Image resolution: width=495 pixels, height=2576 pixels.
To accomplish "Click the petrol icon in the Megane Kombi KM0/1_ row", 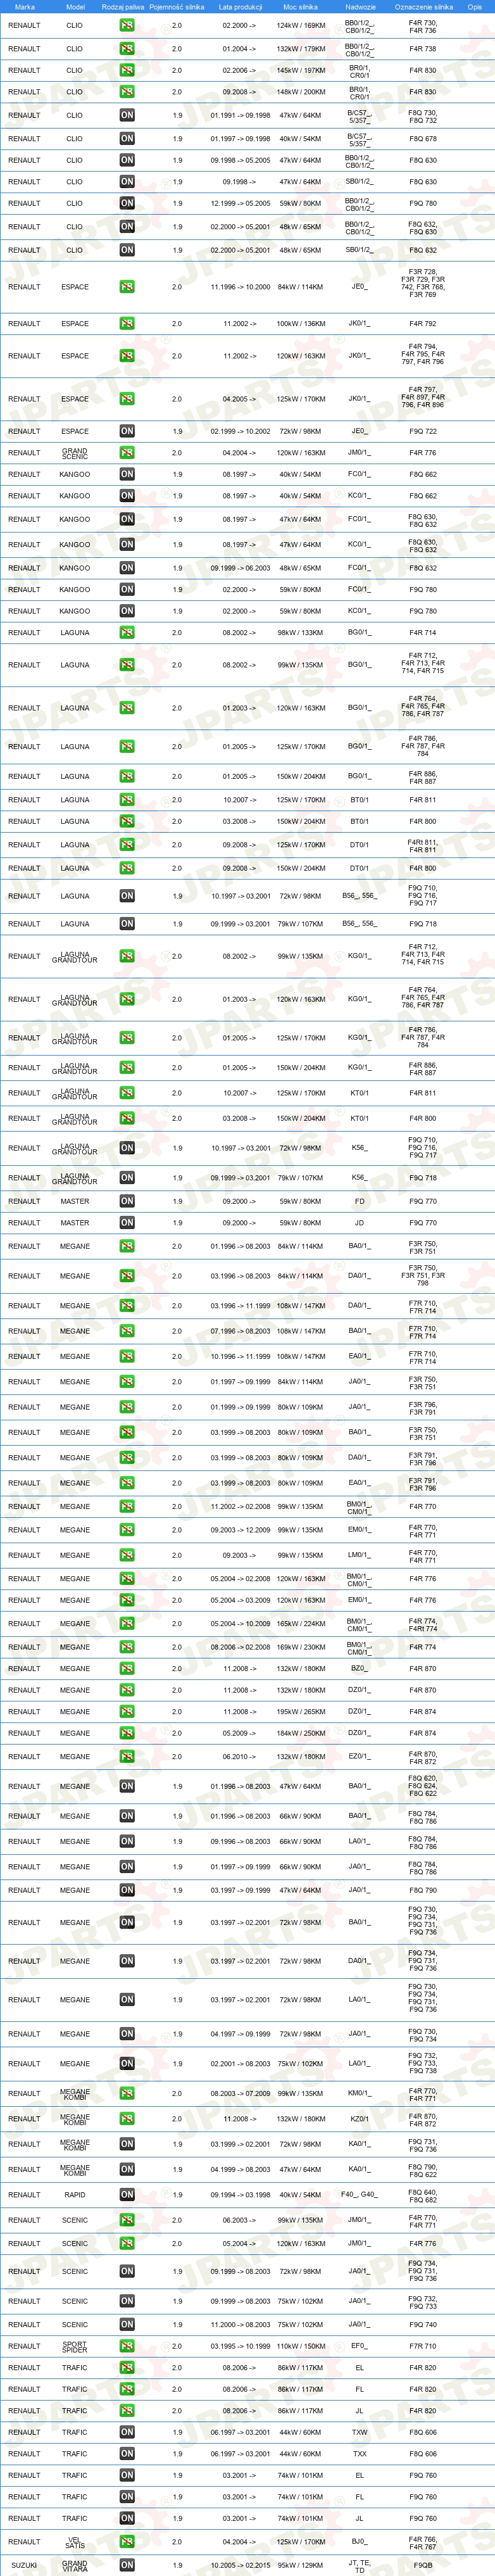I will [127, 2093].
